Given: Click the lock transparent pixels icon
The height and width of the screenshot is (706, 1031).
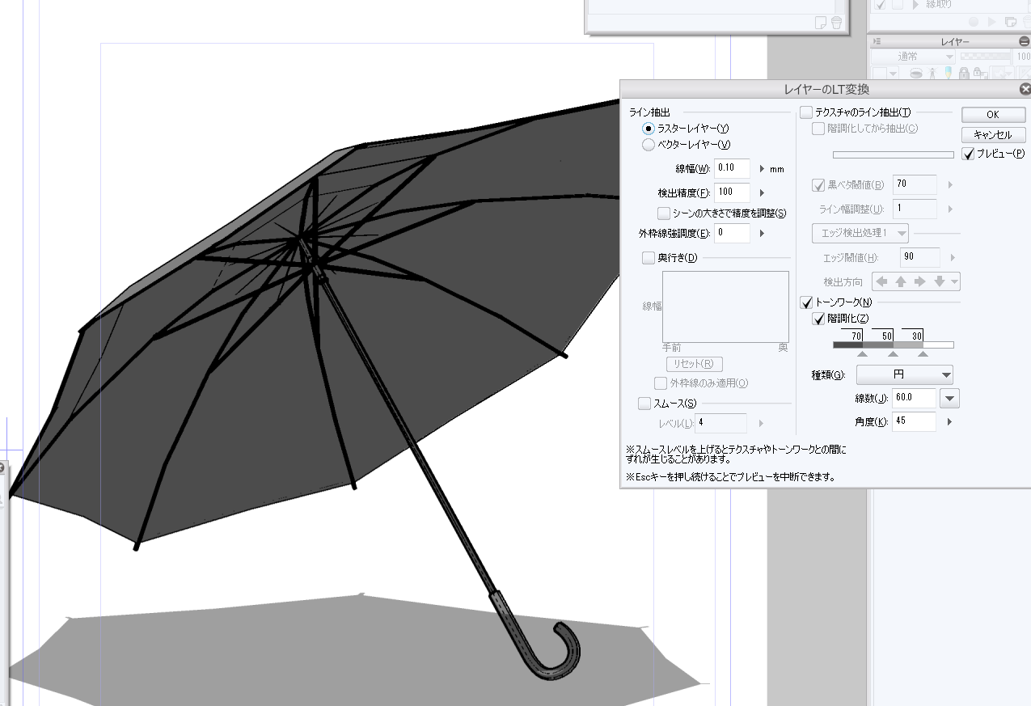Looking at the screenshot, I should (x=980, y=73).
